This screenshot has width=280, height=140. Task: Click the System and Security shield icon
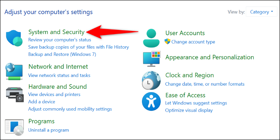[14, 38]
